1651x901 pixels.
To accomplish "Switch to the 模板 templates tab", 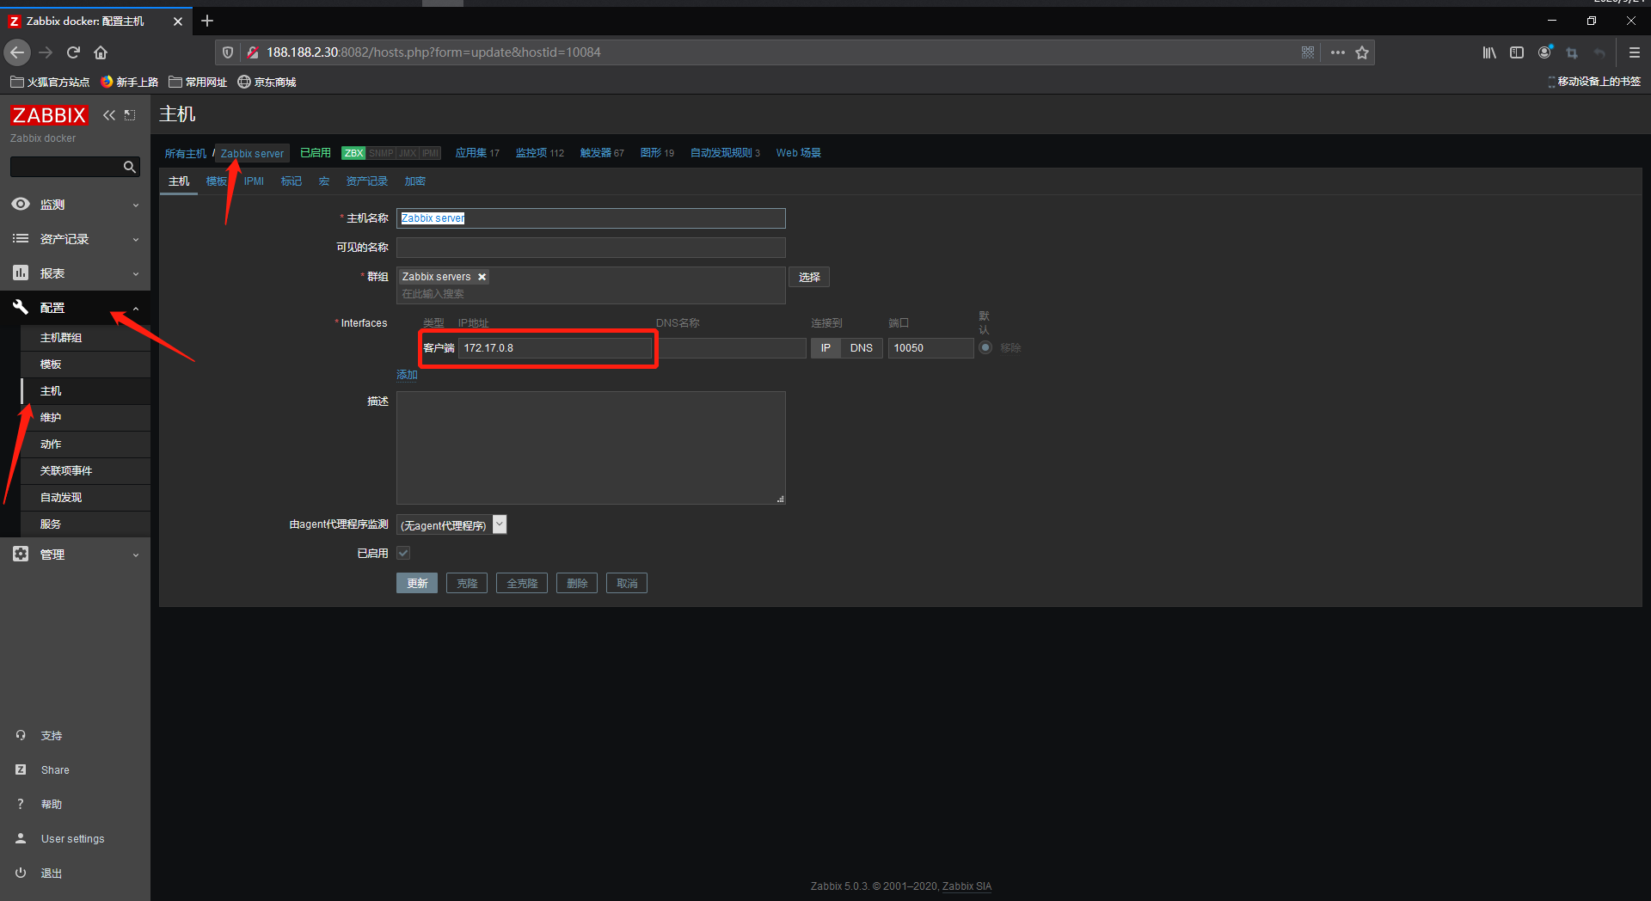I will click(217, 181).
